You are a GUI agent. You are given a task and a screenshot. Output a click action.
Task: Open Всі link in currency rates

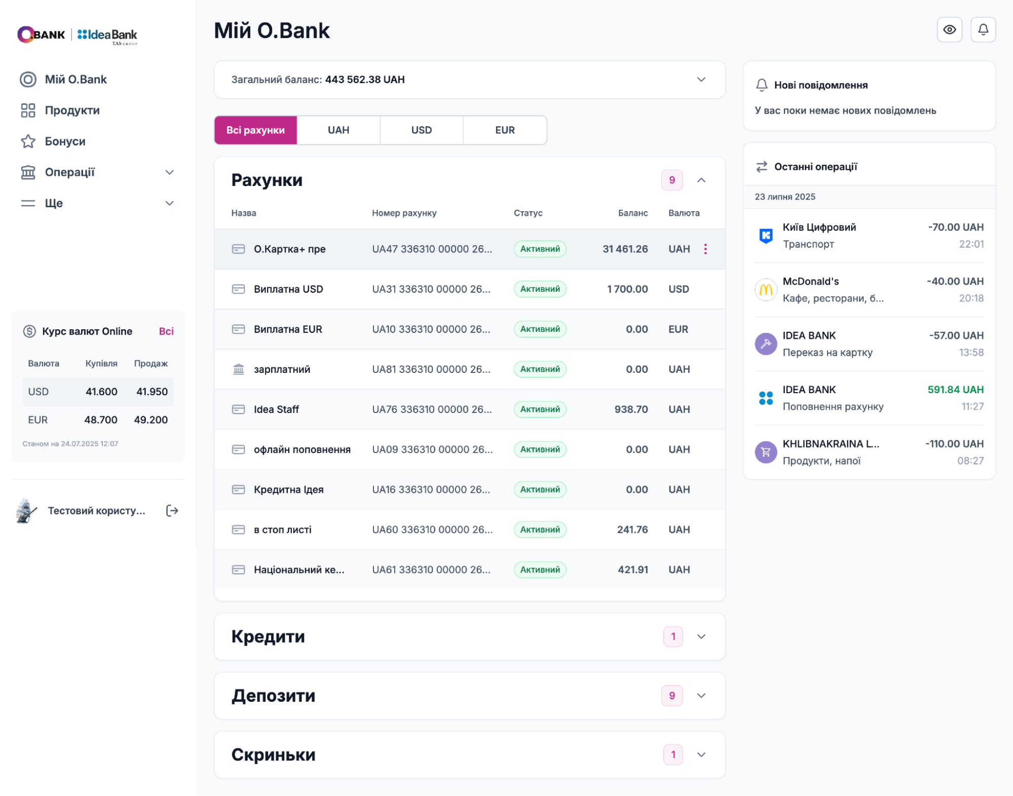pos(166,331)
